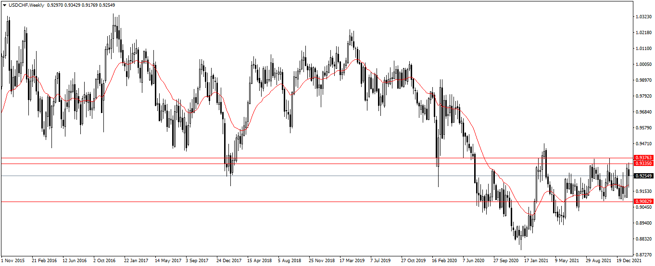Click the 27 Sep 2020 date label
Image resolution: width=655 pixels, height=266 pixels.
pos(506,260)
